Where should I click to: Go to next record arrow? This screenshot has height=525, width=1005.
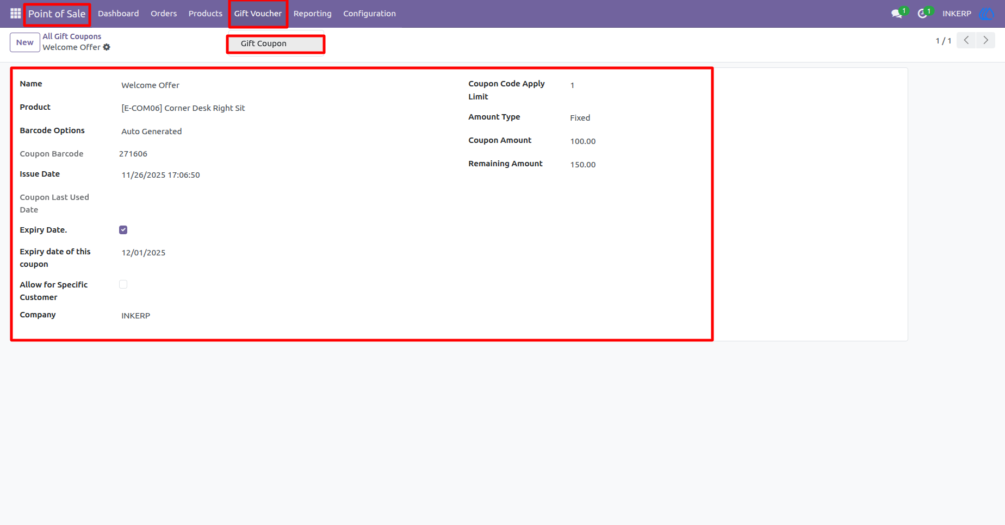pos(985,40)
